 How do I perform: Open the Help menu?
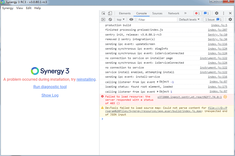pyautogui.click(x=38, y=8)
